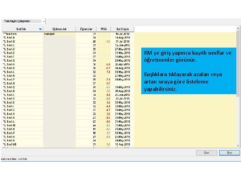
Task: Sort by Eğitmen Adı column header
Action: (x=60, y=29)
